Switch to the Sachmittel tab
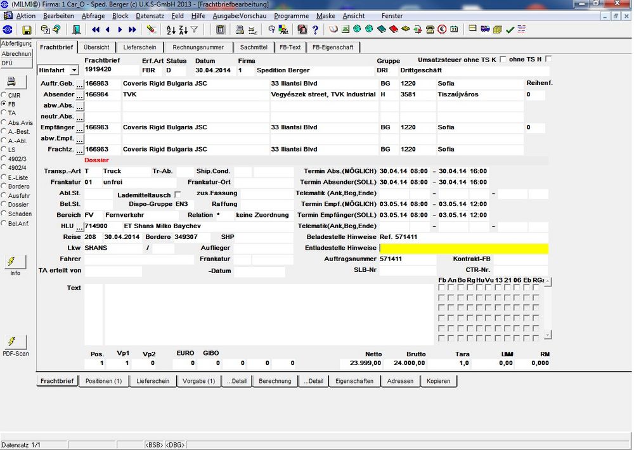Viewport: 634px width, 450px height. point(254,47)
